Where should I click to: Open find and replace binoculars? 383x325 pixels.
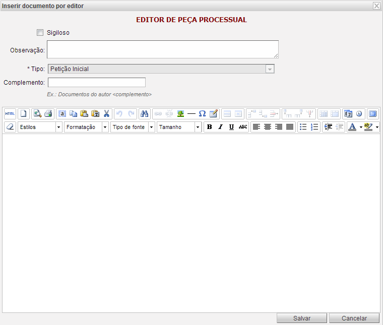[144, 114]
